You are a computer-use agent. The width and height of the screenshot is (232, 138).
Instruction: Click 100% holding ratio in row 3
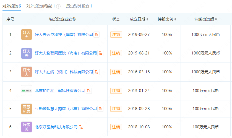click(x=167, y=72)
